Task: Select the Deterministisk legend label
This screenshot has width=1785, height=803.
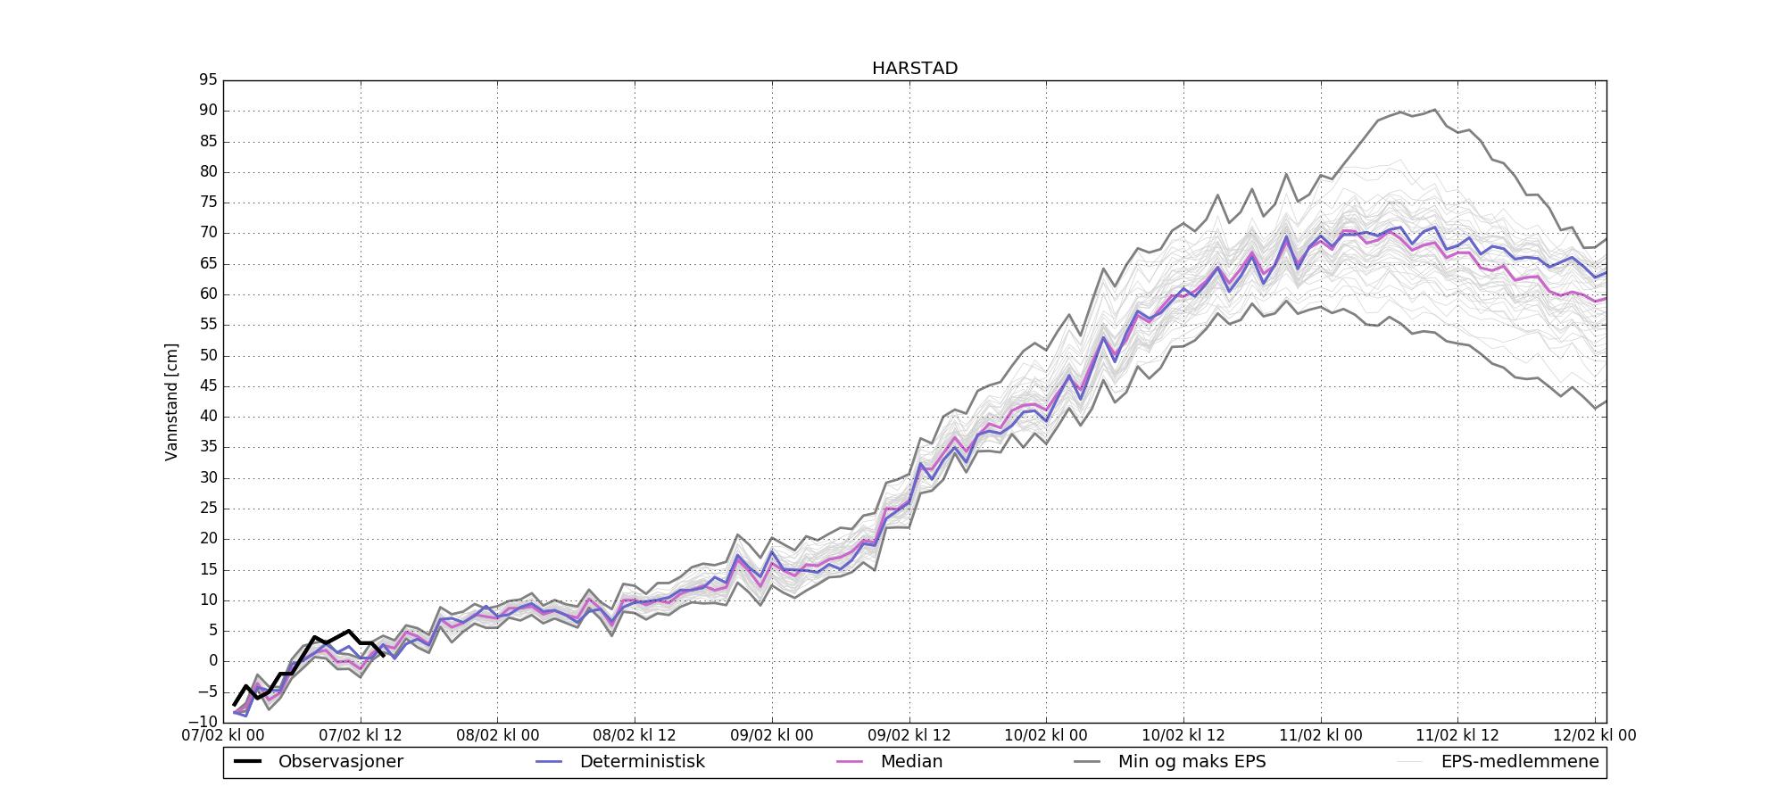Action: pyautogui.click(x=642, y=762)
